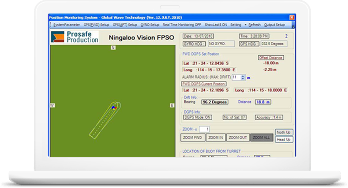
Task: Toggle Real Time Monitoring OFF item
Action: pos(182,25)
